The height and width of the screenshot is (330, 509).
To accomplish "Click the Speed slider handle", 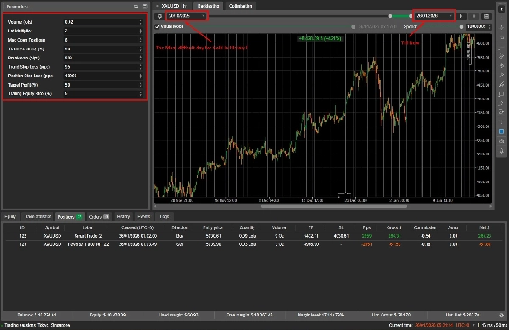I will 461,27.
